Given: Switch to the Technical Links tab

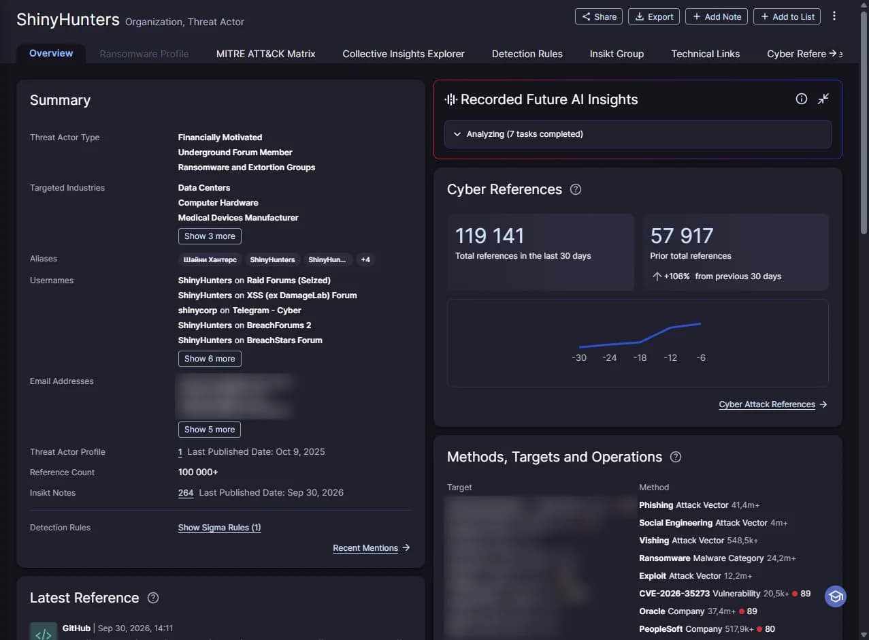Looking at the screenshot, I should click(x=706, y=54).
